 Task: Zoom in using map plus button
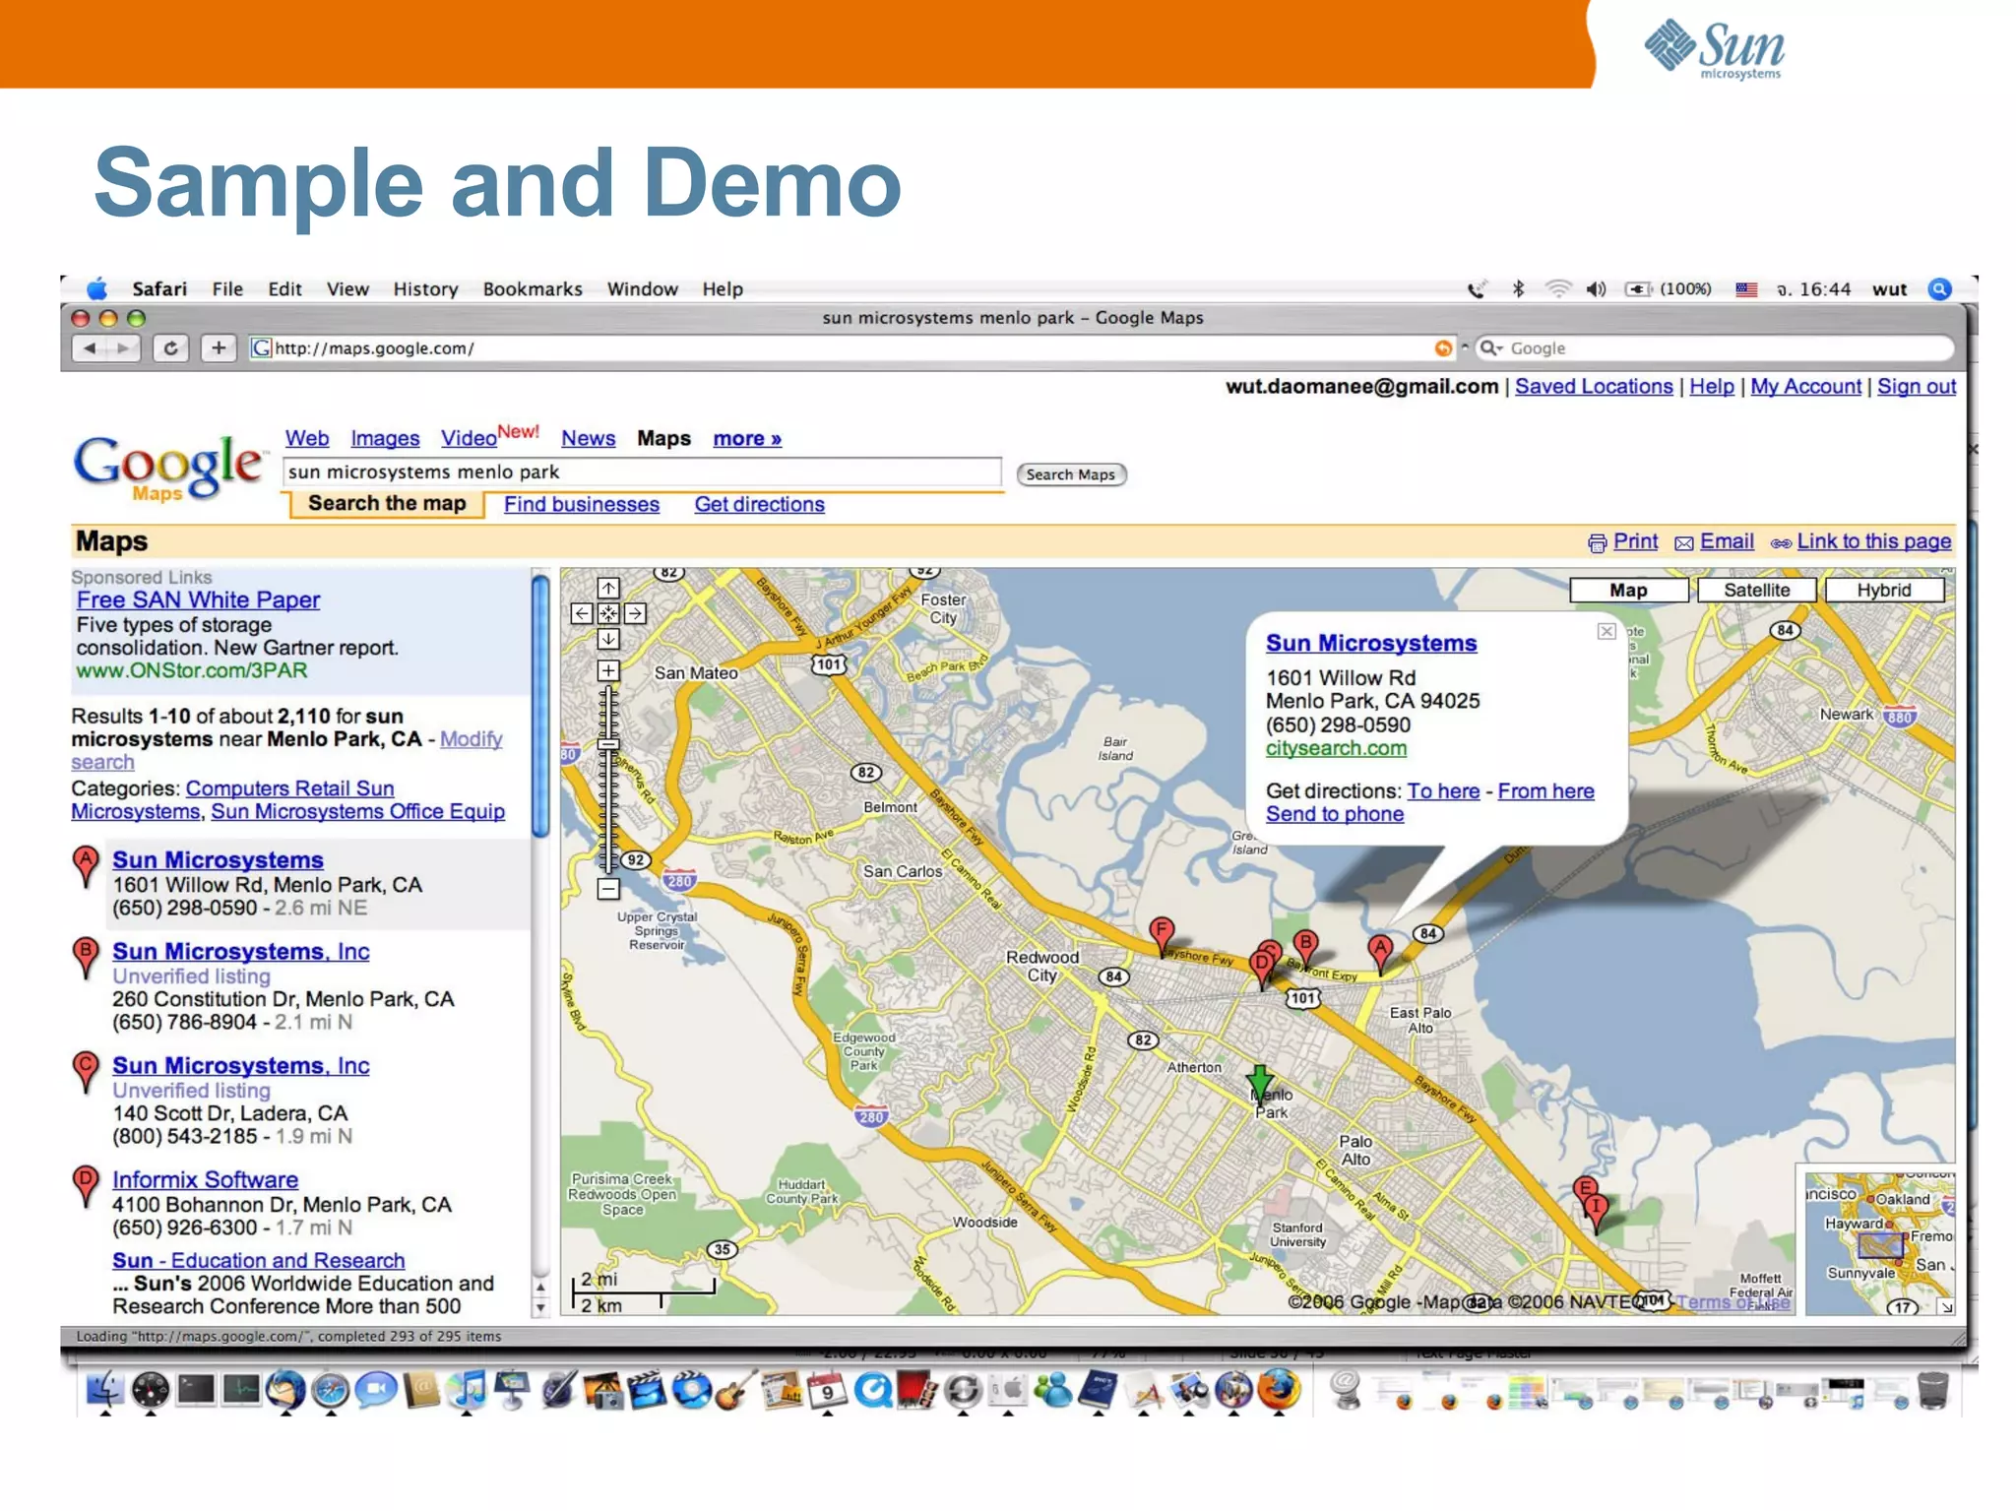coord(608,671)
